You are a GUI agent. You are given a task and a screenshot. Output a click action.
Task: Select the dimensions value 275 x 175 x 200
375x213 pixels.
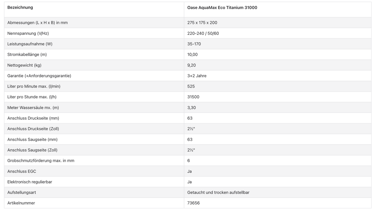tap(202, 23)
